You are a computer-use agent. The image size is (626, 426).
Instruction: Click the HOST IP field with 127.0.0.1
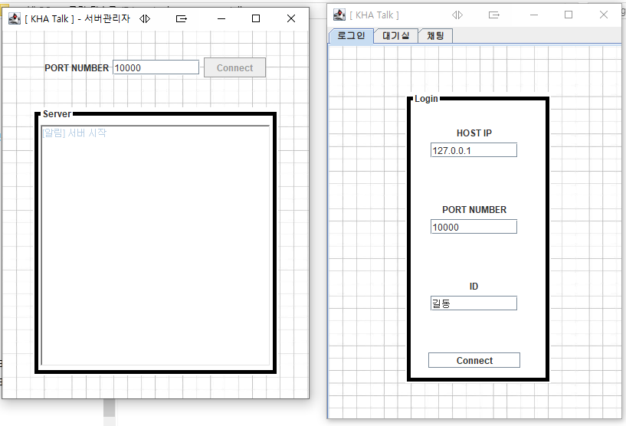474,150
